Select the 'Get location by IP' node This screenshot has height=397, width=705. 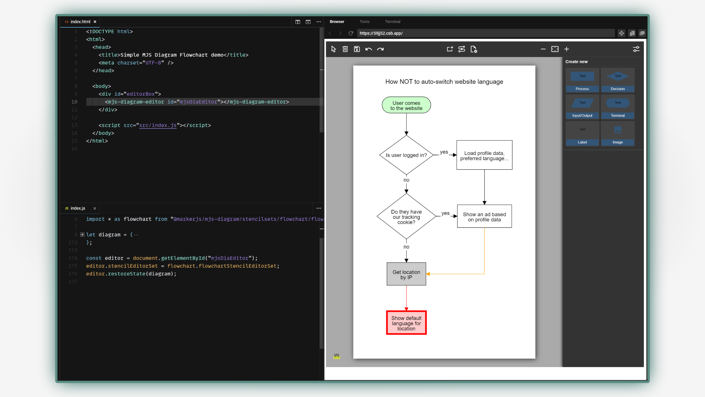tap(406, 274)
